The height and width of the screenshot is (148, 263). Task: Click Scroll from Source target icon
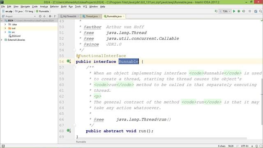40,16
